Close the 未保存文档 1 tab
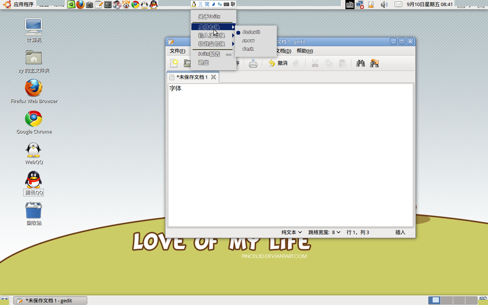 point(213,77)
